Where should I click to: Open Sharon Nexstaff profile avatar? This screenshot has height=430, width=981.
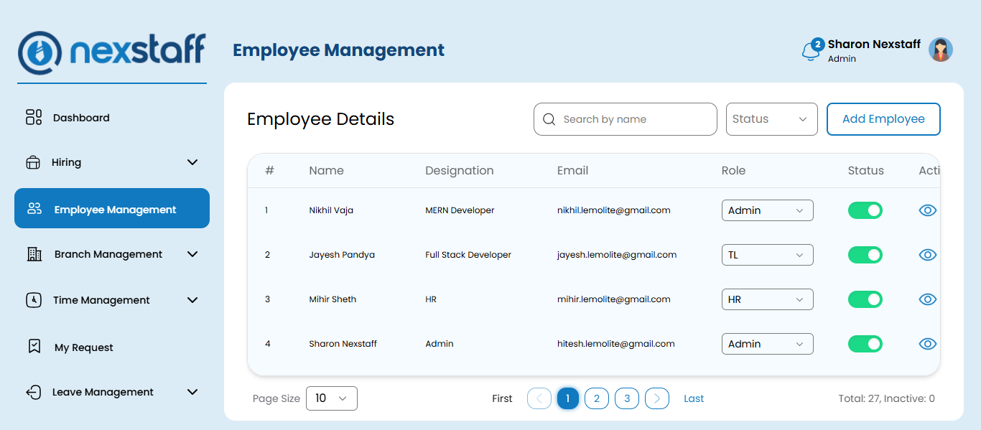click(x=940, y=50)
